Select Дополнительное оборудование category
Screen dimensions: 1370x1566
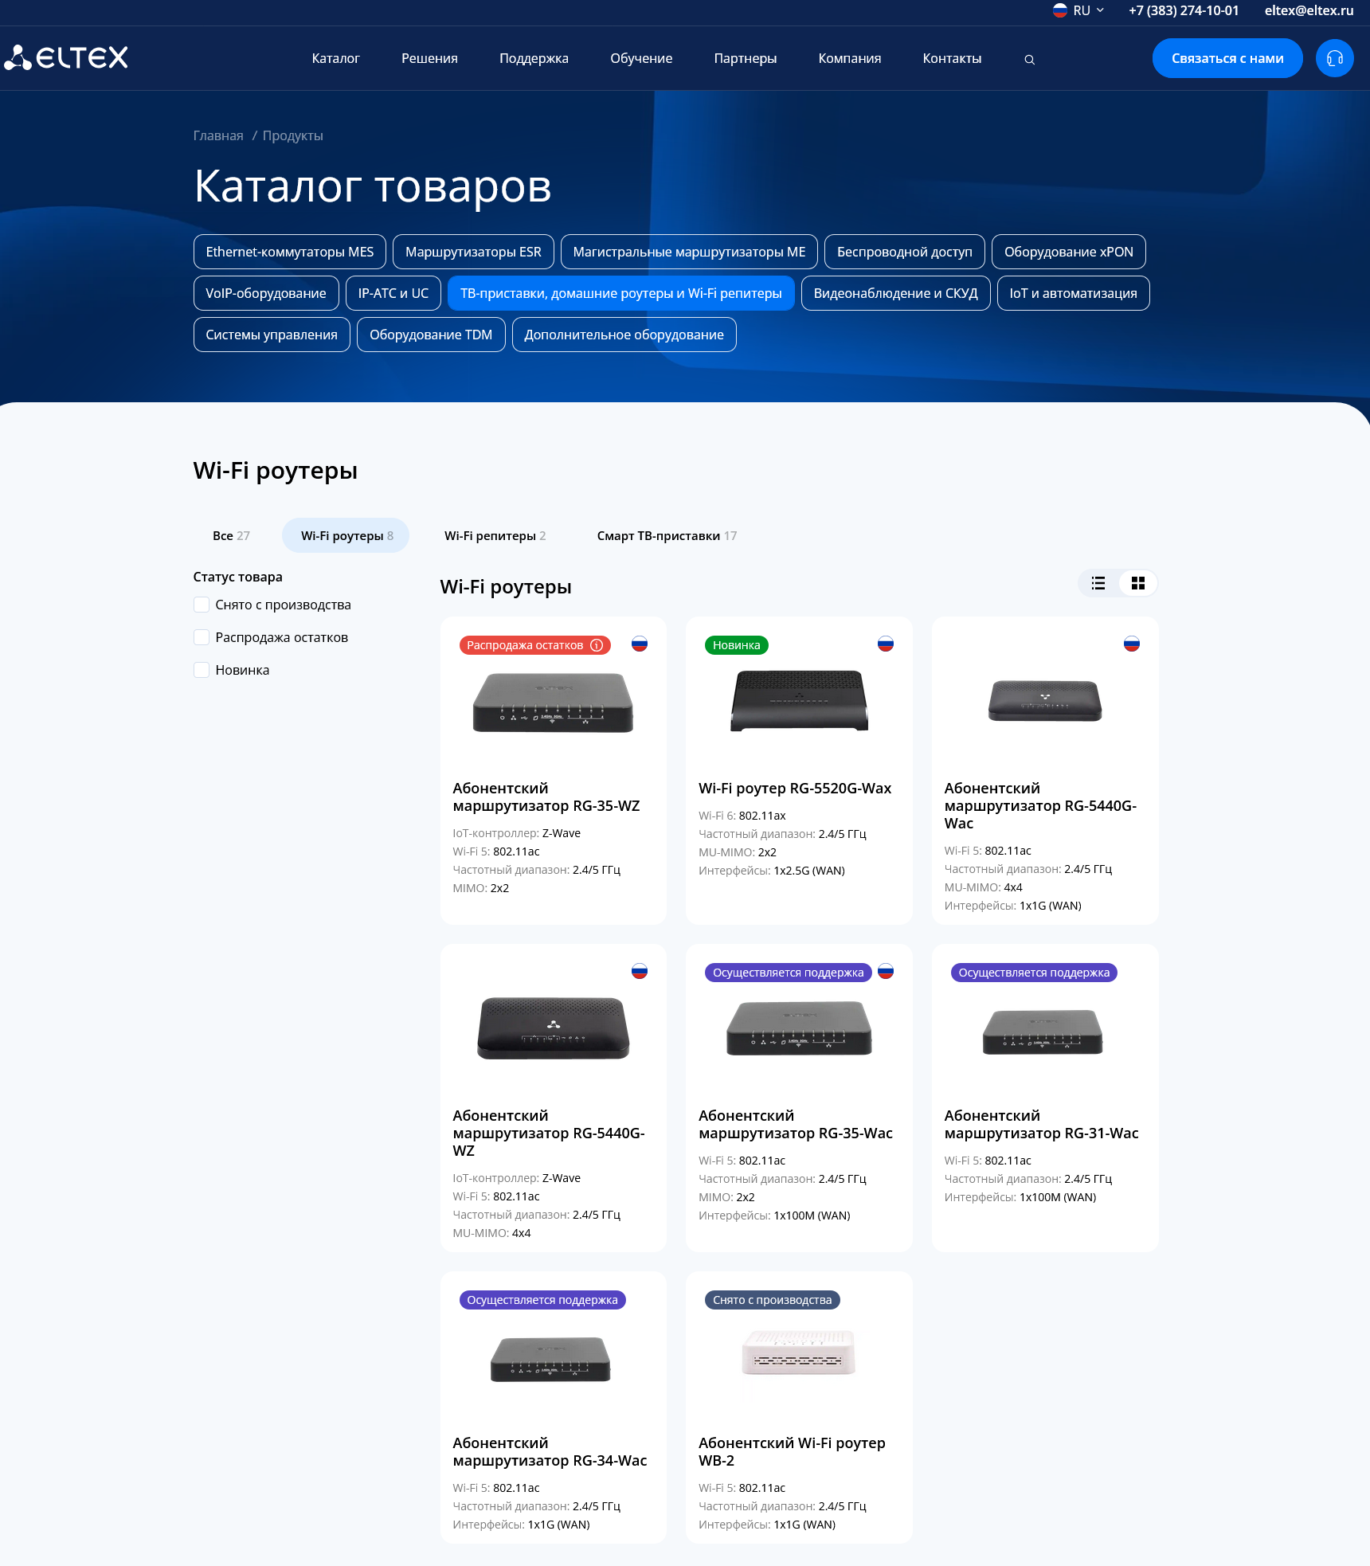point(624,335)
